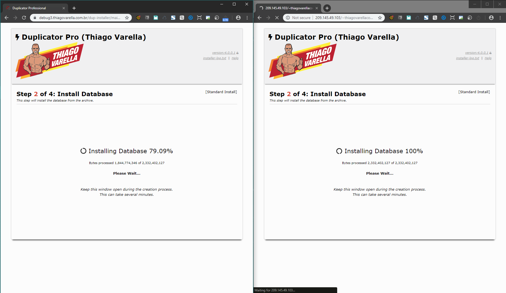Click the screen capture frame extension in the left window
506x293 pixels.
coord(199,18)
